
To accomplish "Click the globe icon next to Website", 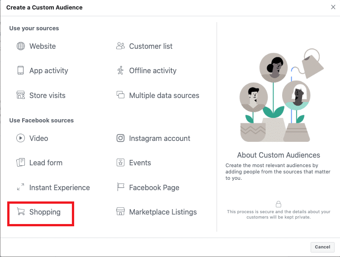I will 21,46.
